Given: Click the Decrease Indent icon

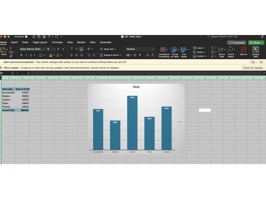Looking at the screenshot, I should click(x=89, y=55).
